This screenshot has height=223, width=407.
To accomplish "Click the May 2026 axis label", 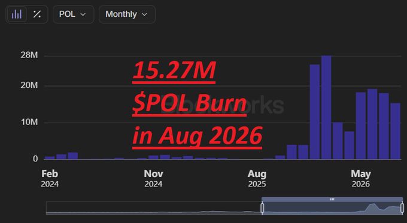I will click(x=361, y=178).
